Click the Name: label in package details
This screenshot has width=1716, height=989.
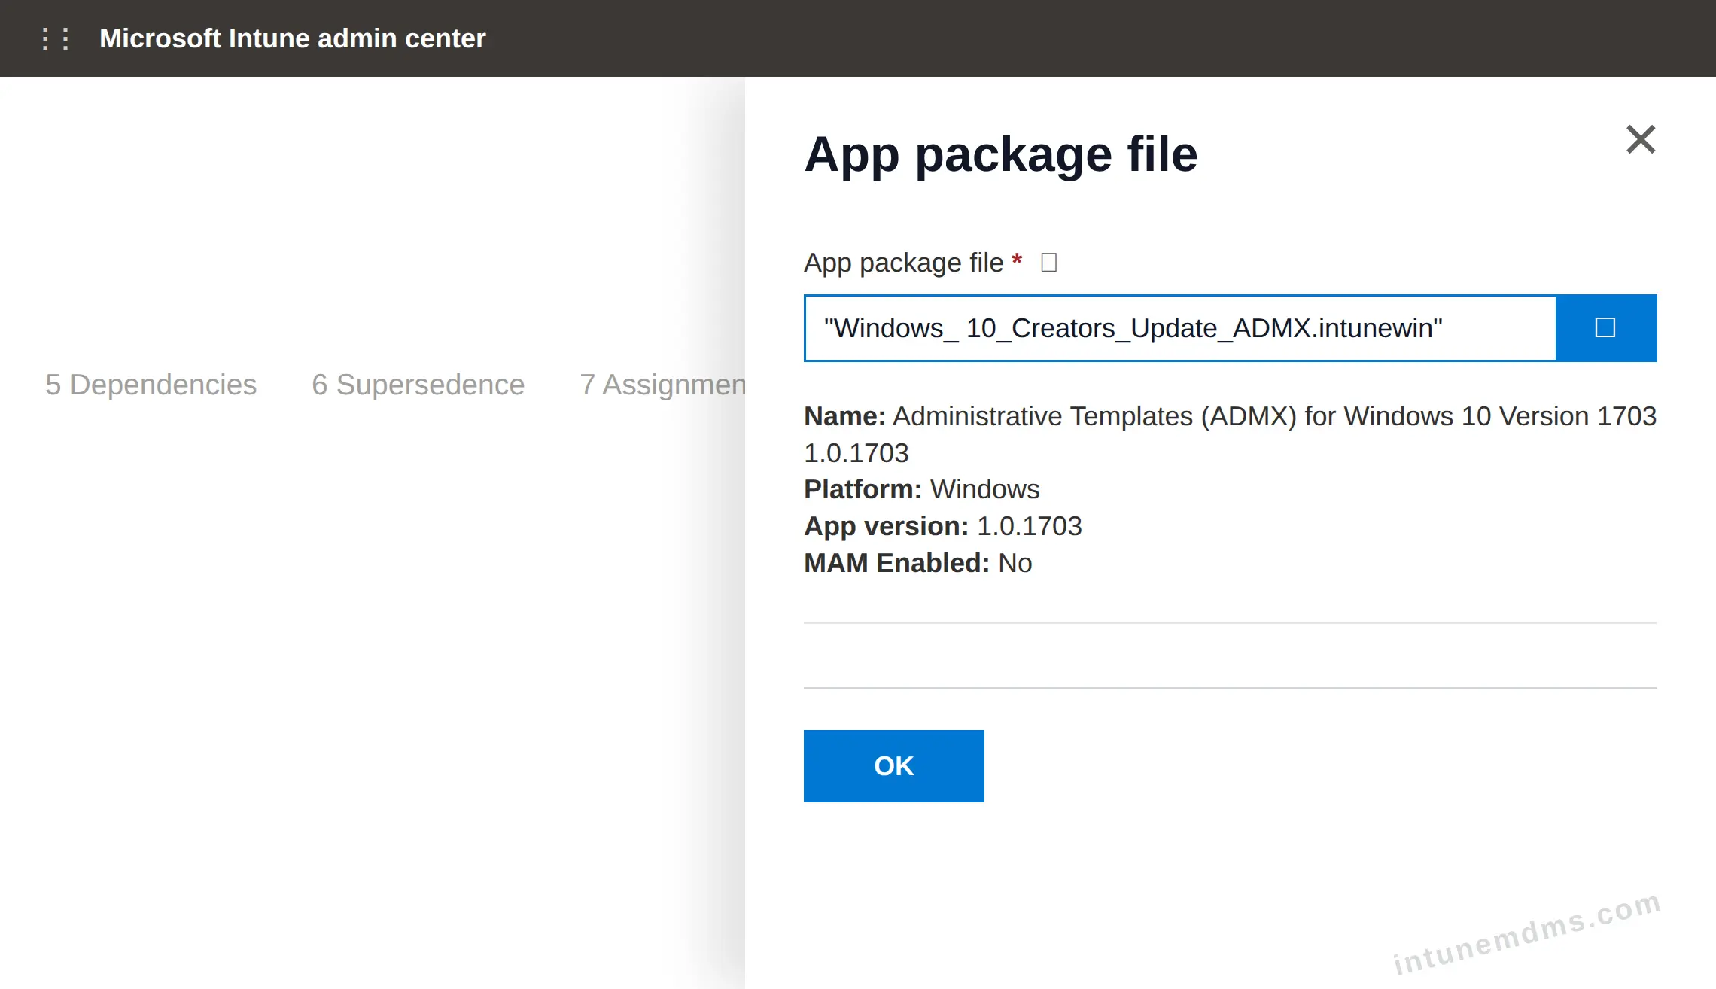coord(844,416)
